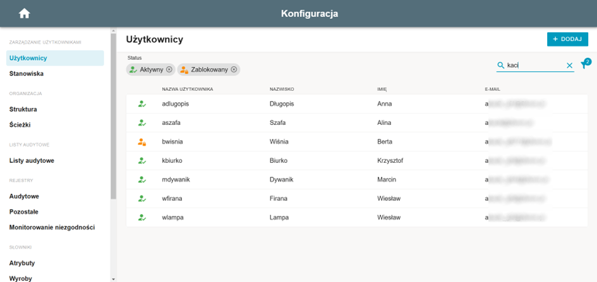Select username kbiurko
This screenshot has width=597, height=282.
[172, 161]
